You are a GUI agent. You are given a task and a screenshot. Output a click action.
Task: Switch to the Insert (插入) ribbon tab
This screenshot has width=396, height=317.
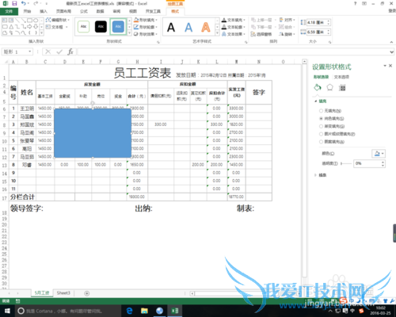(44, 11)
